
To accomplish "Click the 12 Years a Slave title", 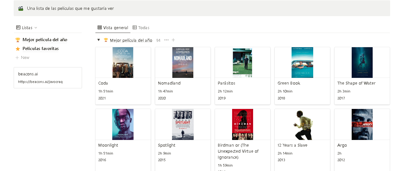I will 293,145.
